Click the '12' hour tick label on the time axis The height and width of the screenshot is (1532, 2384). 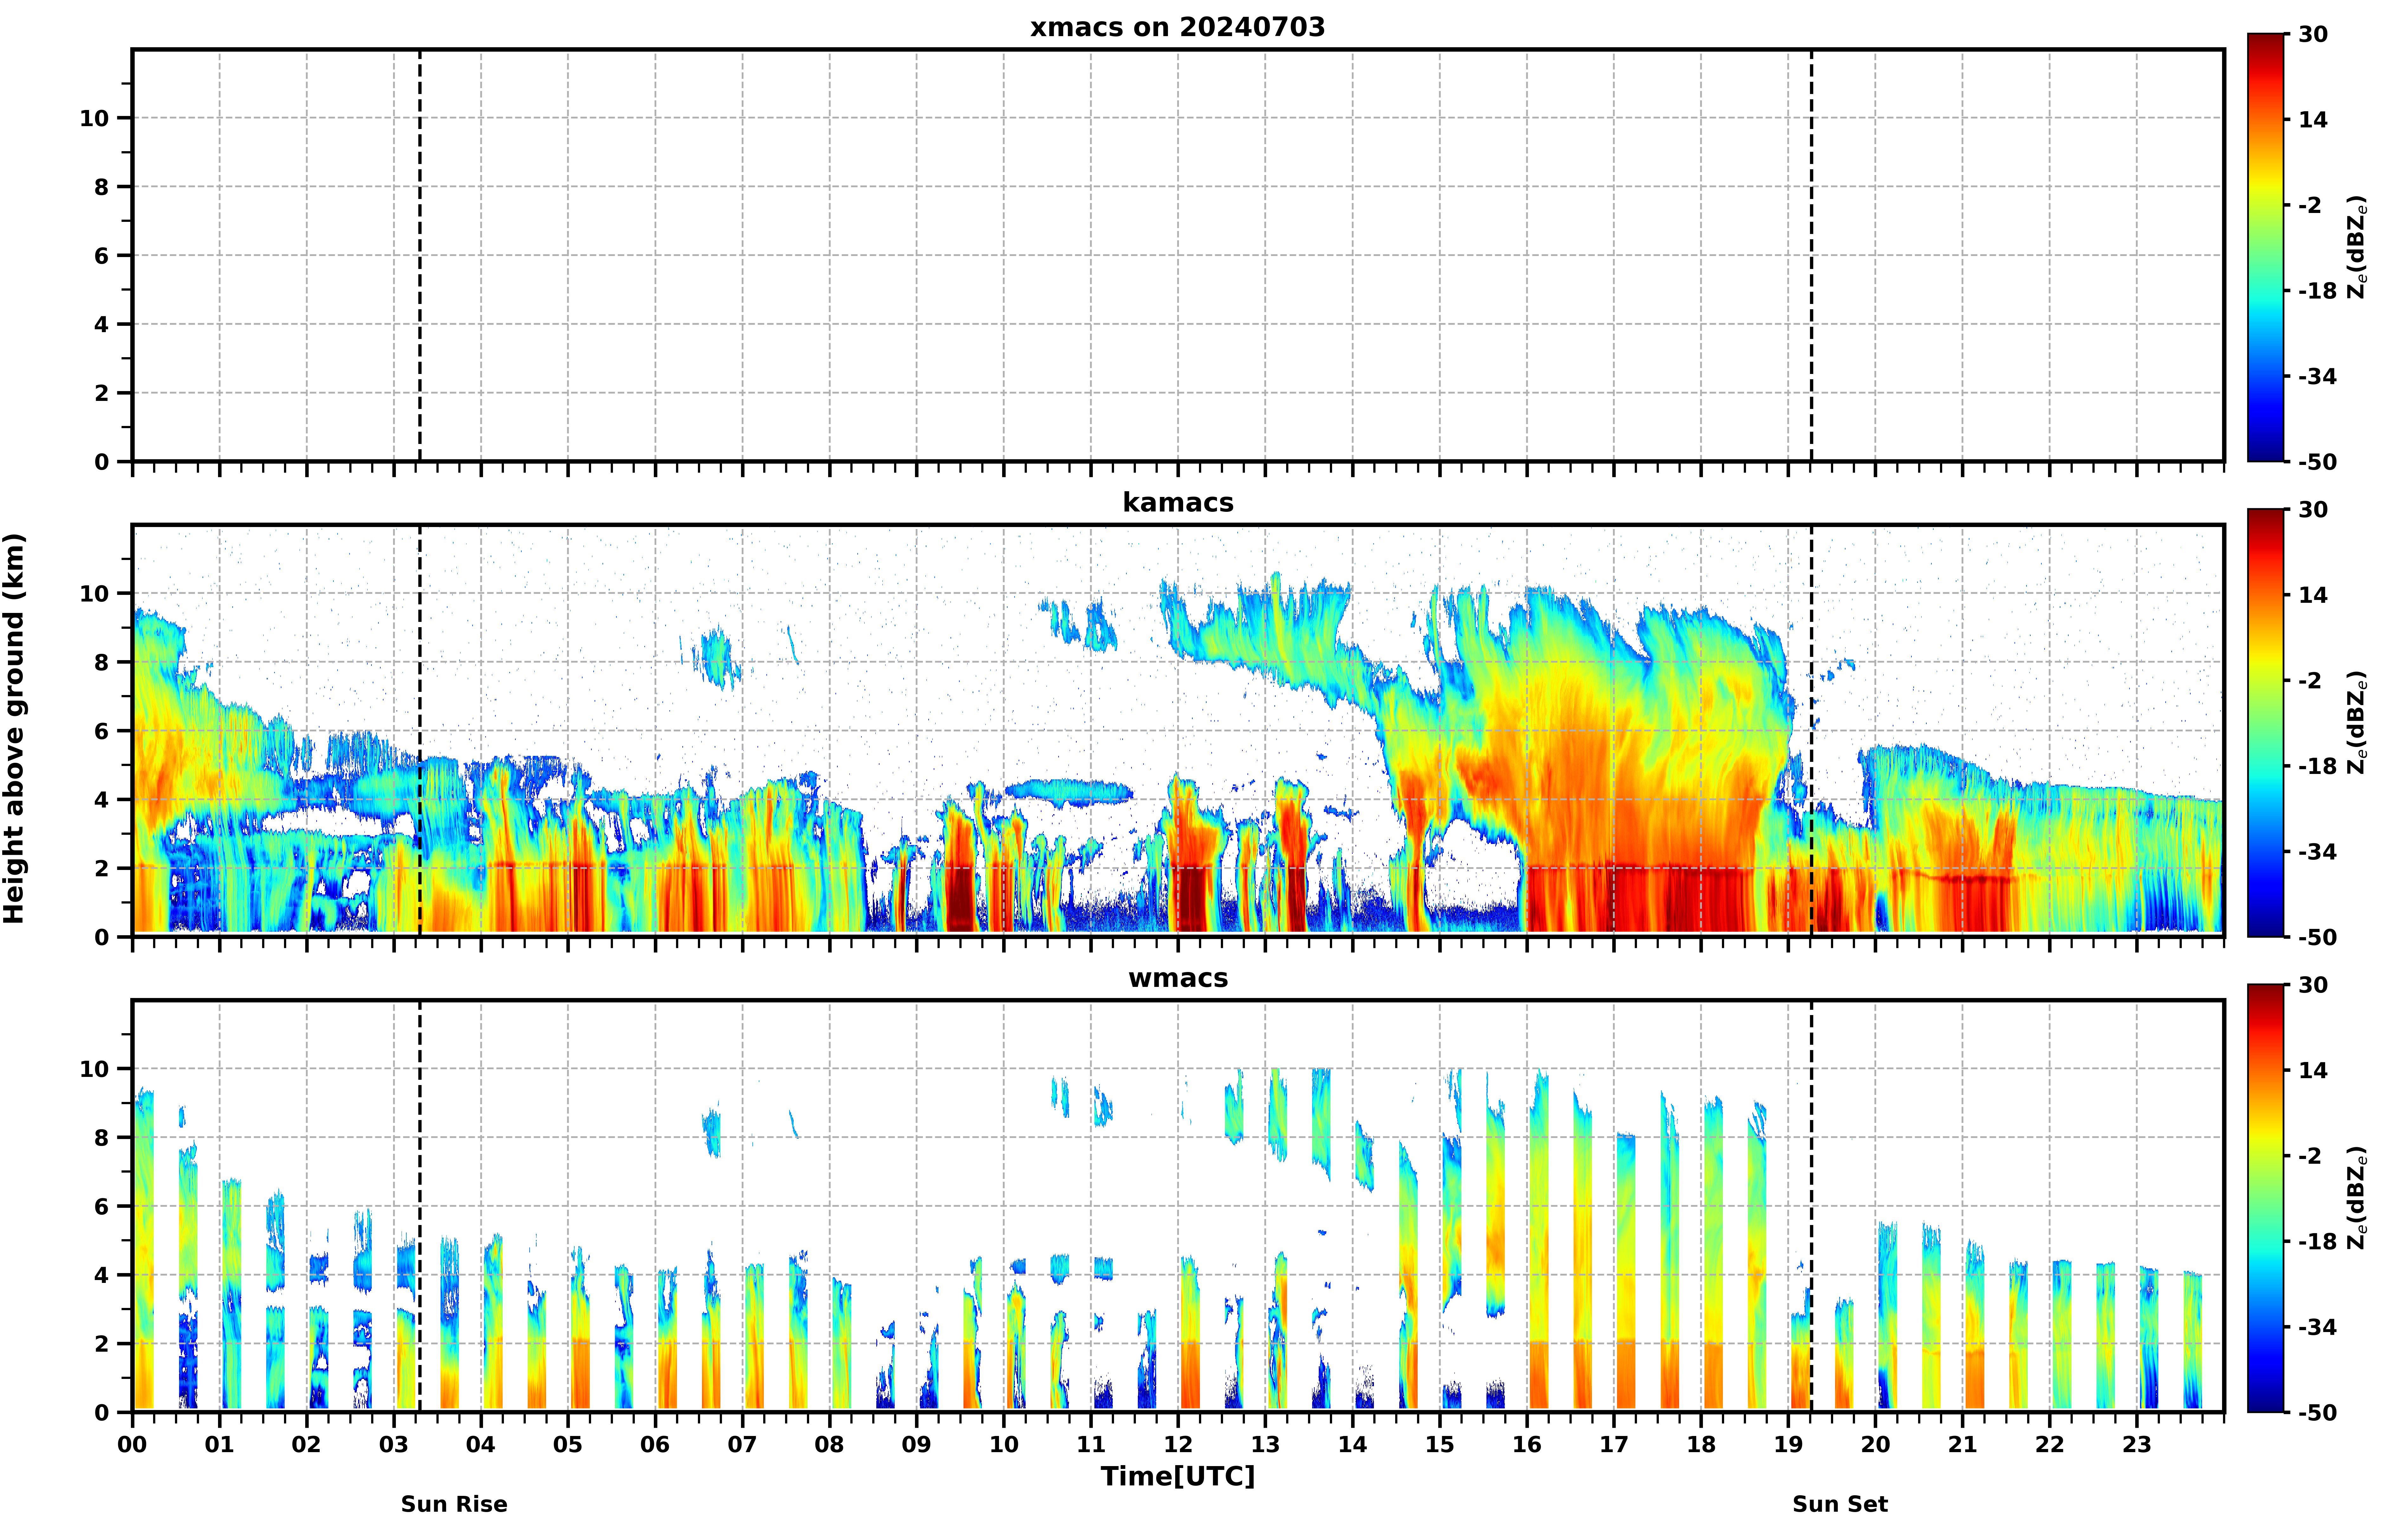click(1177, 1445)
